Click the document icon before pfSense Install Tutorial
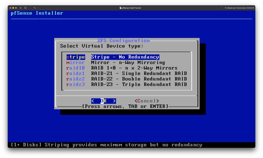263x158 pixels. pyautogui.click(x=120, y=8)
